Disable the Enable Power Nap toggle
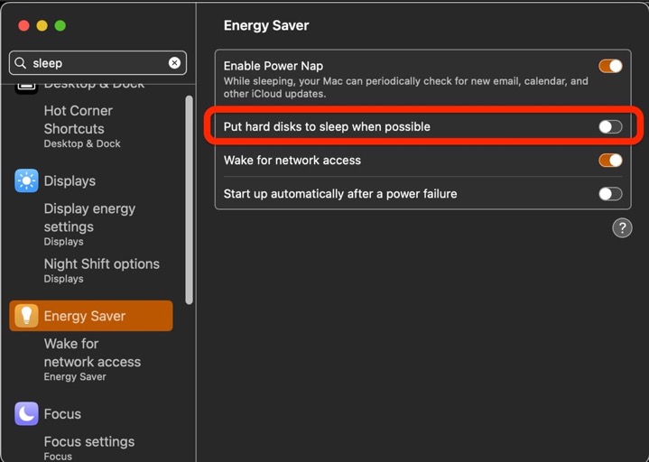 click(x=610, y=66)
